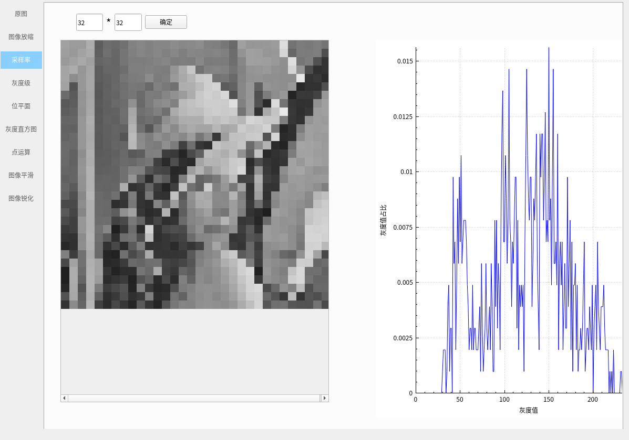Click the horizontal scrollbar track below image
Screen dimensions: 629x440
click(194, 398)
